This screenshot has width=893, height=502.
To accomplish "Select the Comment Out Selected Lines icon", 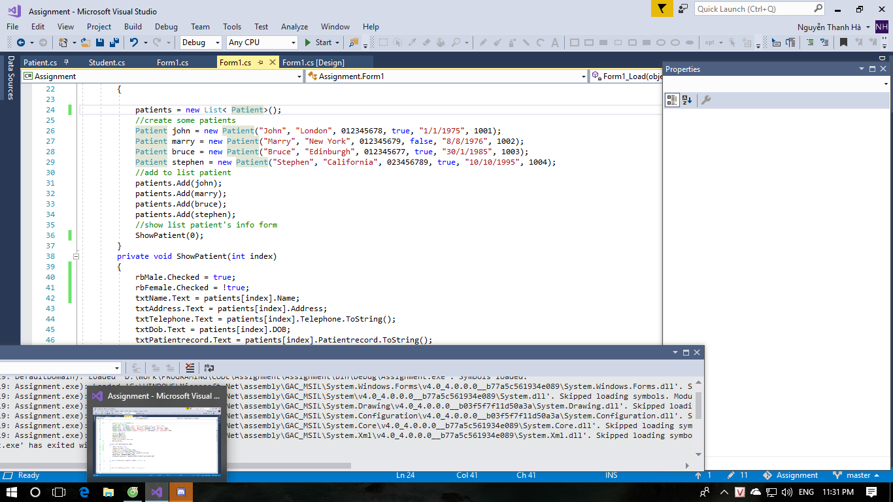I will coord(810,42).
